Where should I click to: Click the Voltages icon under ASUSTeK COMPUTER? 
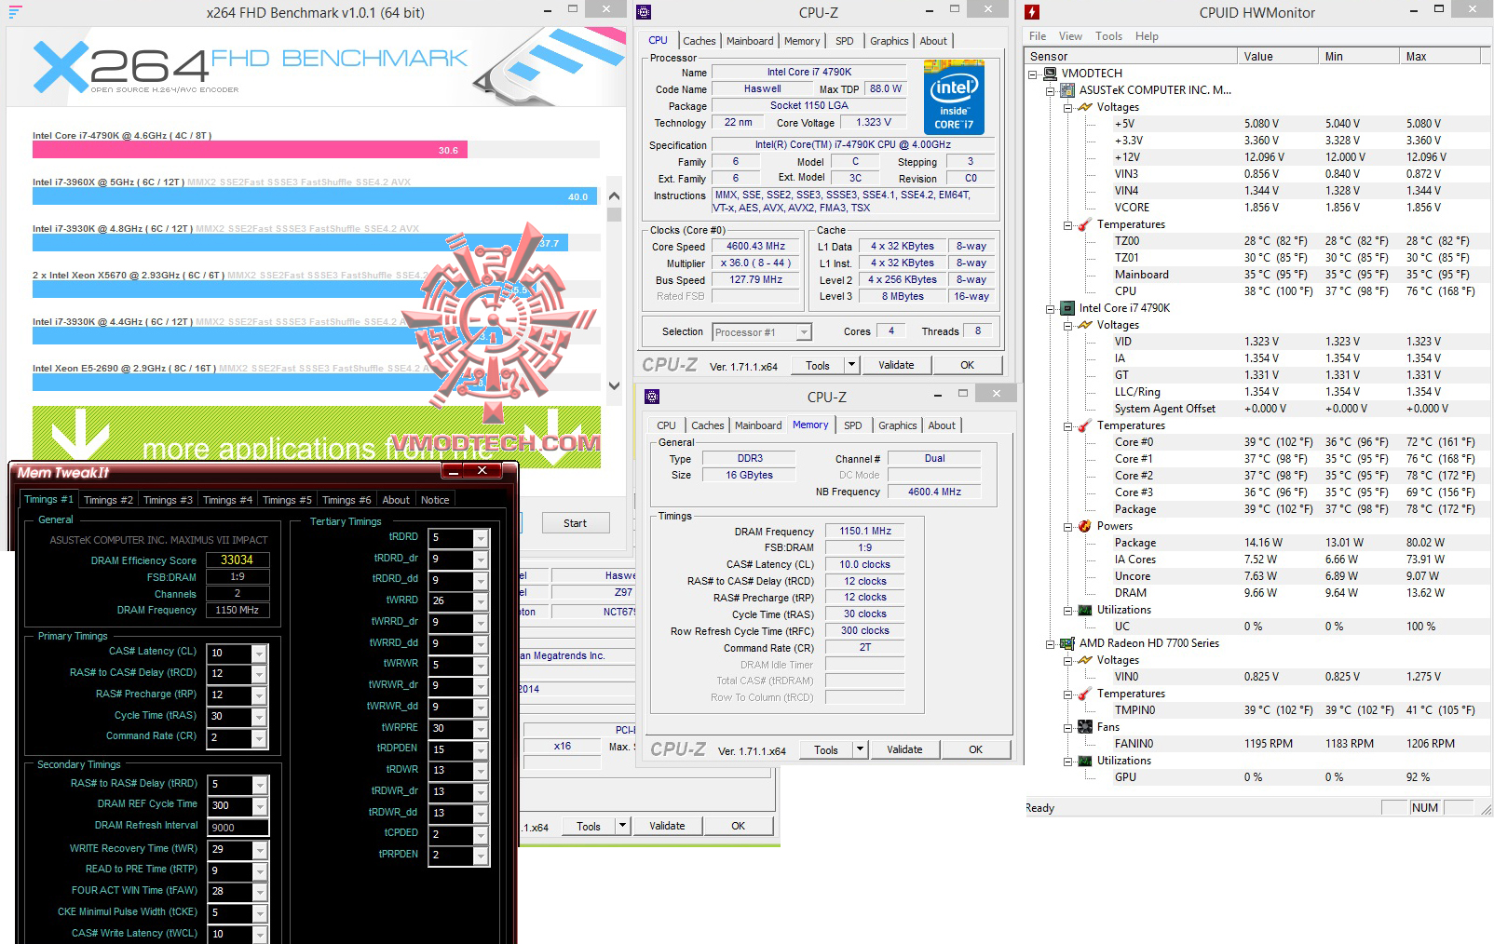click(x=1084, y=107)
